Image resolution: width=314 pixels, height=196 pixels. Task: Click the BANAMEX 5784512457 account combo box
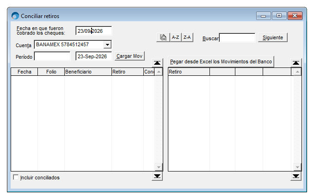point(73,44)
